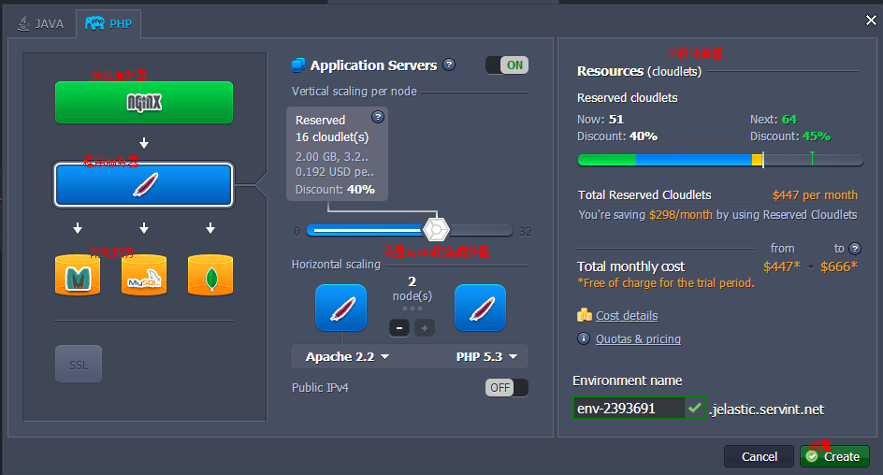Open the Cost details link
883x475 pixels.
pos(626,316)
